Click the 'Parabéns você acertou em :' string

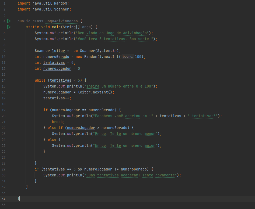tap(123, 116)
